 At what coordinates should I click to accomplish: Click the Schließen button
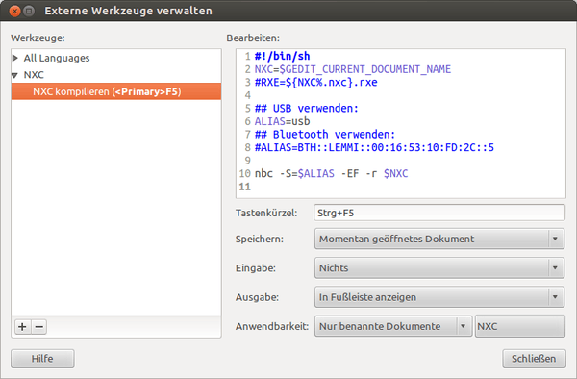(534, 359)
